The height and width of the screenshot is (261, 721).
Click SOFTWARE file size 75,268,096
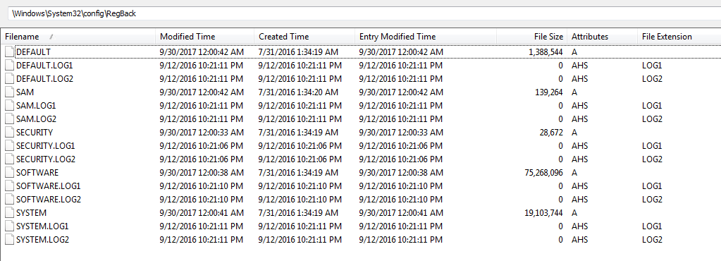click(x=543, y=173)
